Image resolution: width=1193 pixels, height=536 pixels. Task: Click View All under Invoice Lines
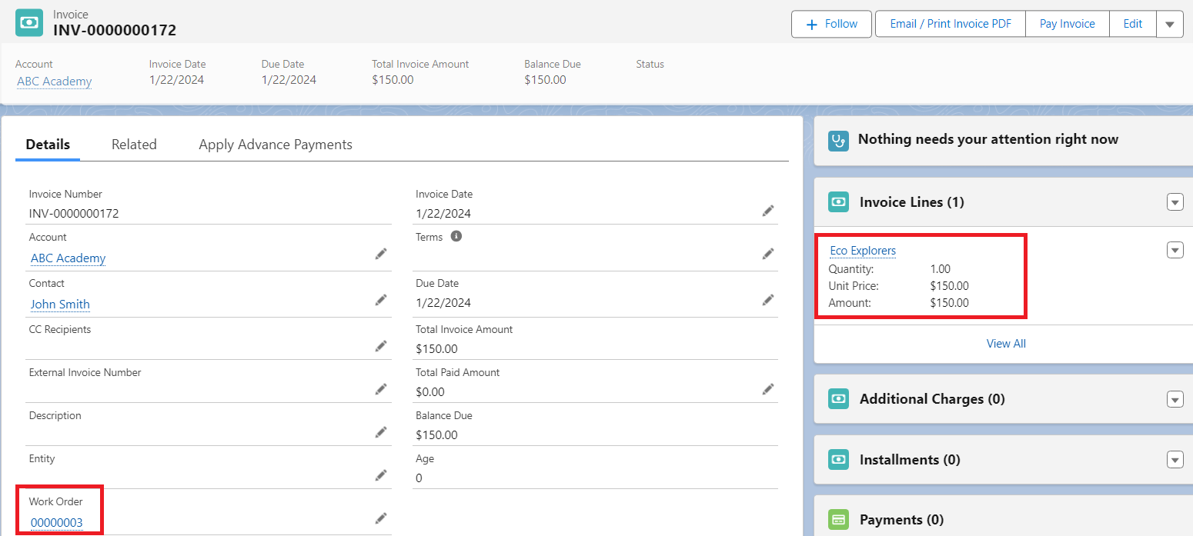(1006, 344)
